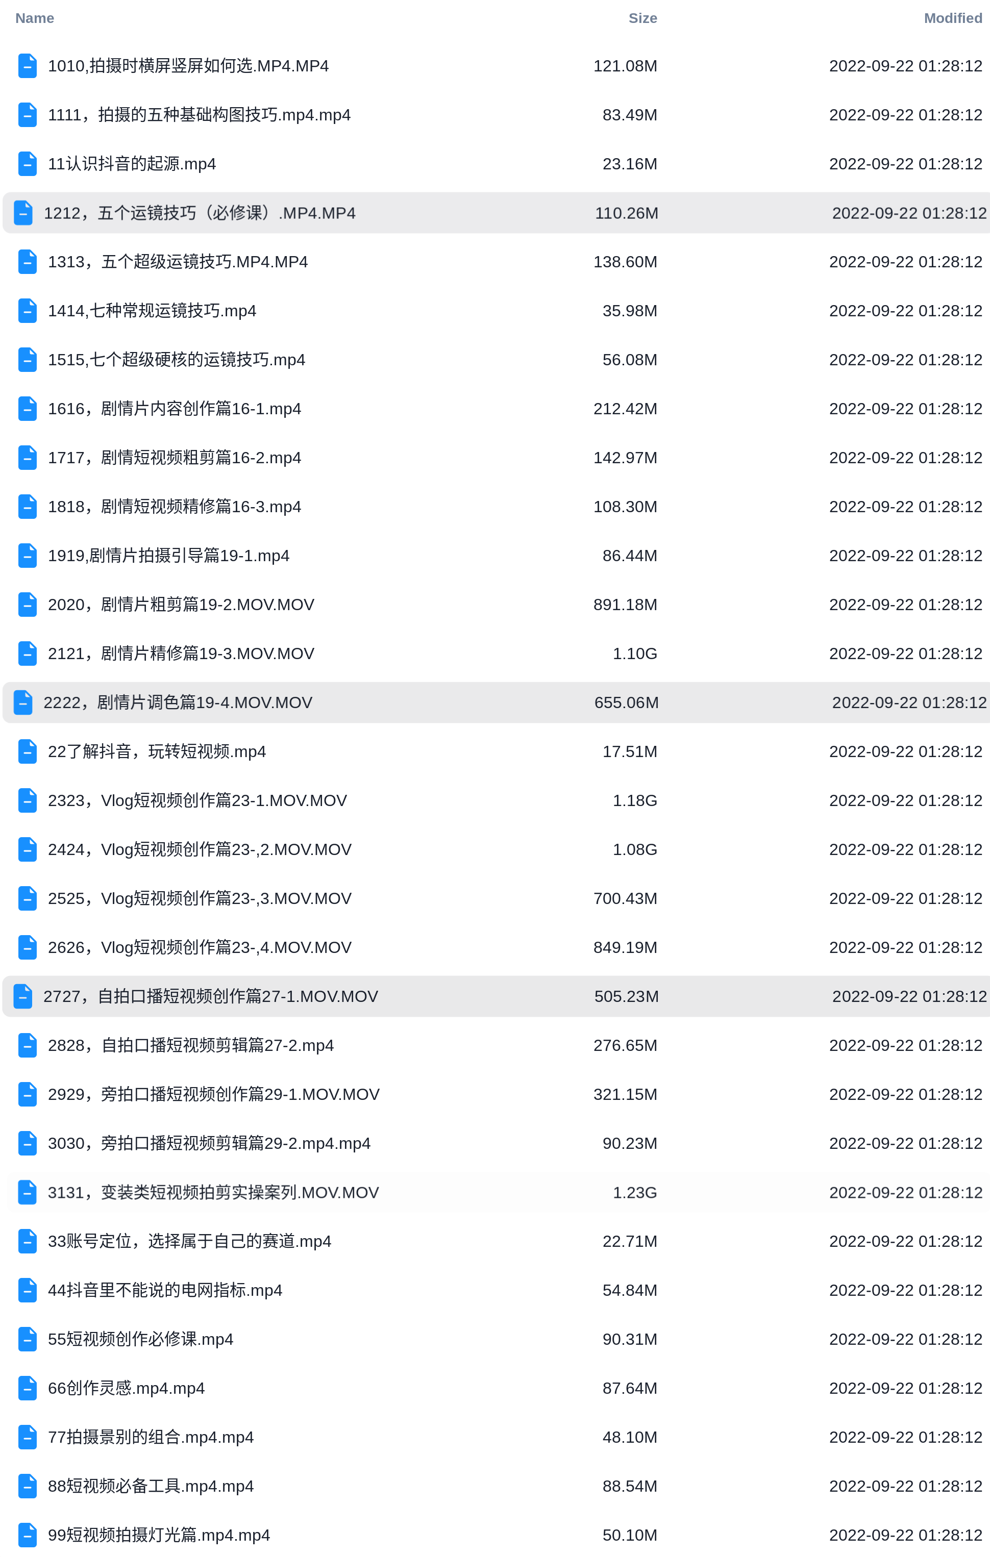Open file 22了解抖音，玩转短视频.mp4
Image resolution: width=990 pixels, height=1557 pixels.
(157, 751)
